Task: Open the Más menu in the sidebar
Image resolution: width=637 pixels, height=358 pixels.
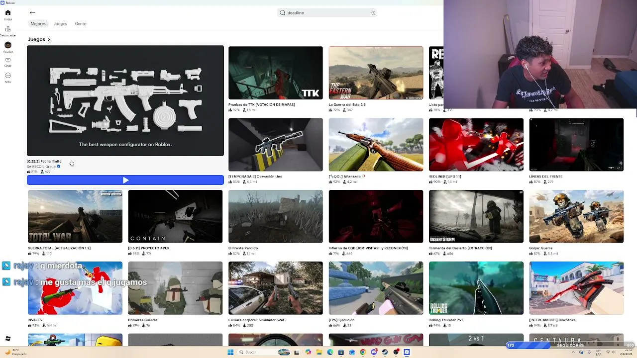Action: tap(8, 78)
